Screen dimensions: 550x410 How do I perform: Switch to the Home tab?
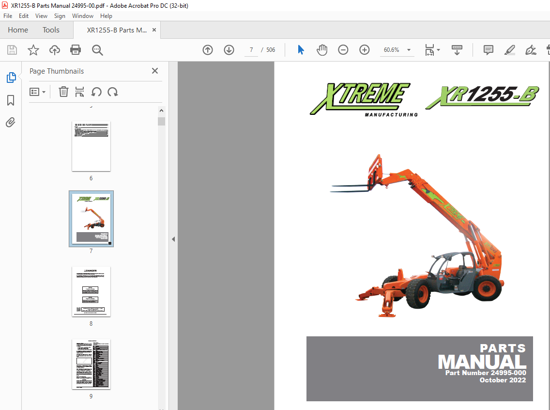(x=18, y=30)
